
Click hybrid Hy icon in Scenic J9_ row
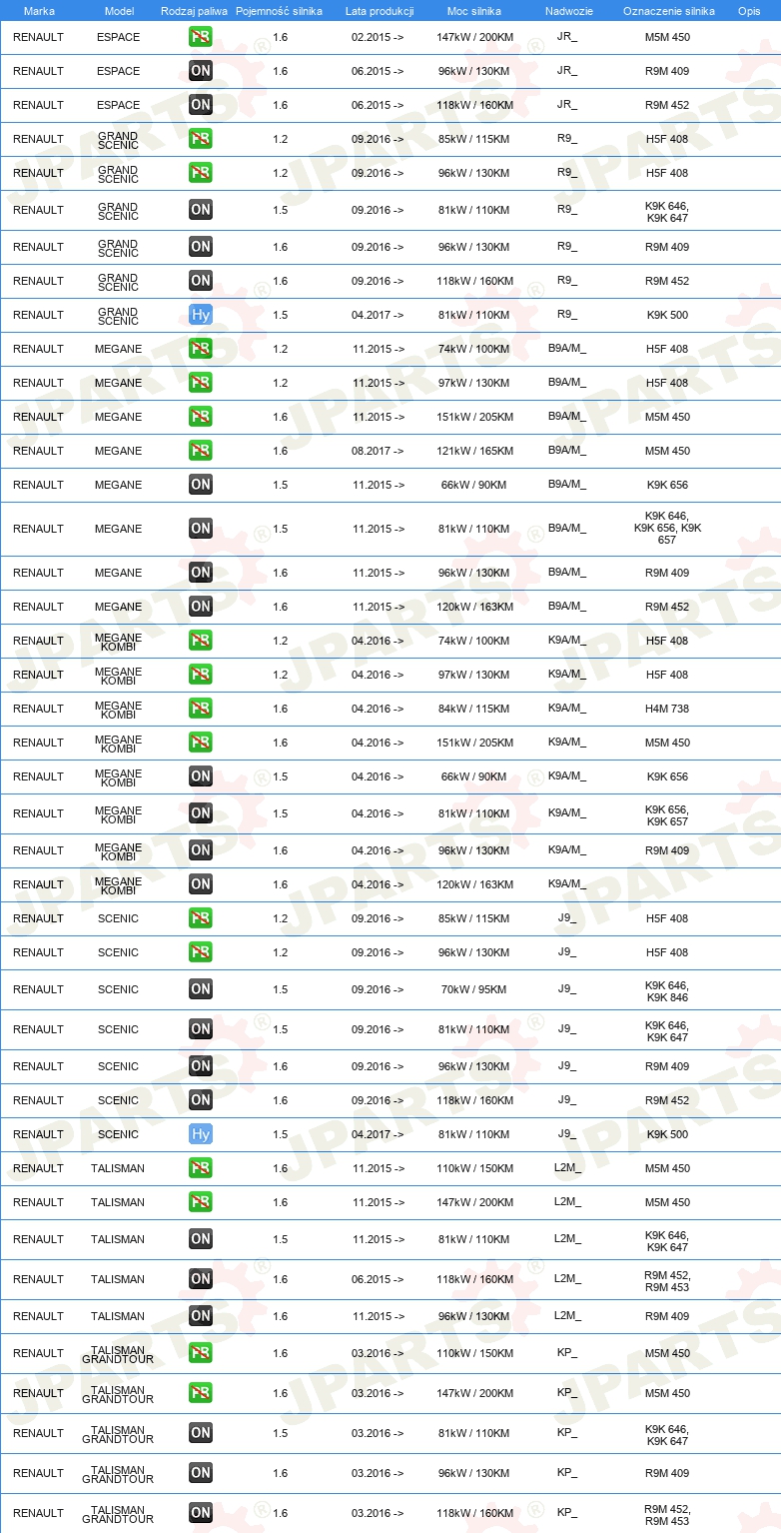201,1134
